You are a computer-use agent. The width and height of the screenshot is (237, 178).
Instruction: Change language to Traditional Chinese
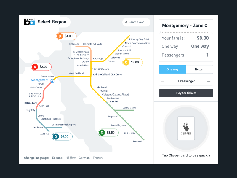[x=71, y=158]
